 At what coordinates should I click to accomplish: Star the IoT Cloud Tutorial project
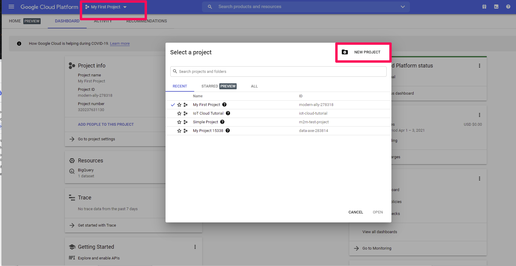[x=179, y=113]
